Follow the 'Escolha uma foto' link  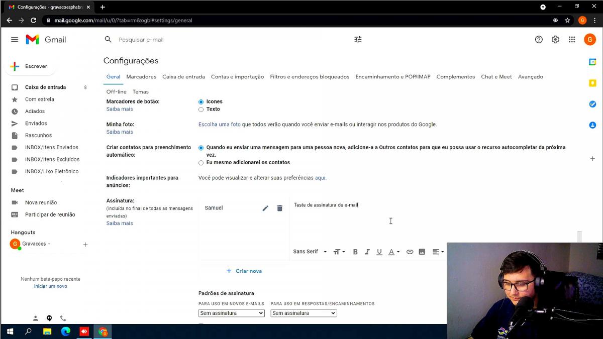coord(220,125)
